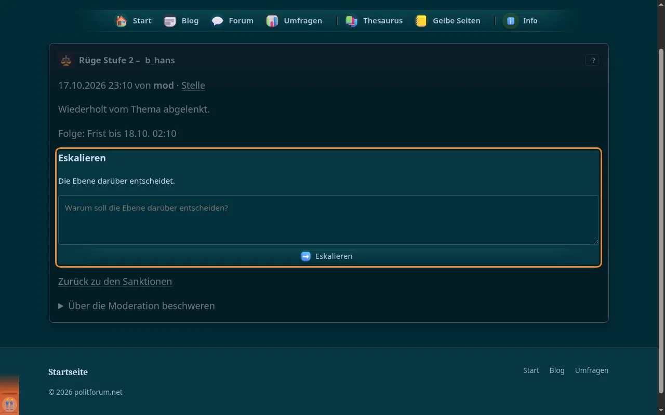665x415 pixels.
Task: Click the line Folge: Frist bis 18.10. 02:10
Action: pos(117,133)
